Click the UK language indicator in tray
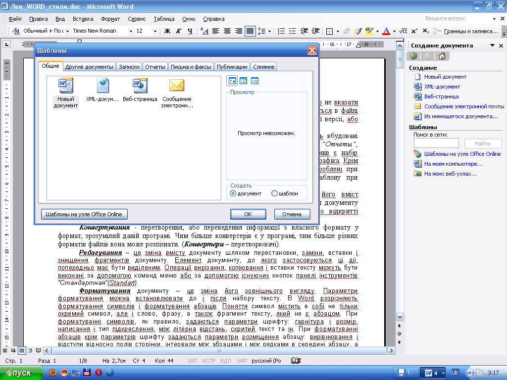This screenshot has width=507, height=380. coord(455,373)
